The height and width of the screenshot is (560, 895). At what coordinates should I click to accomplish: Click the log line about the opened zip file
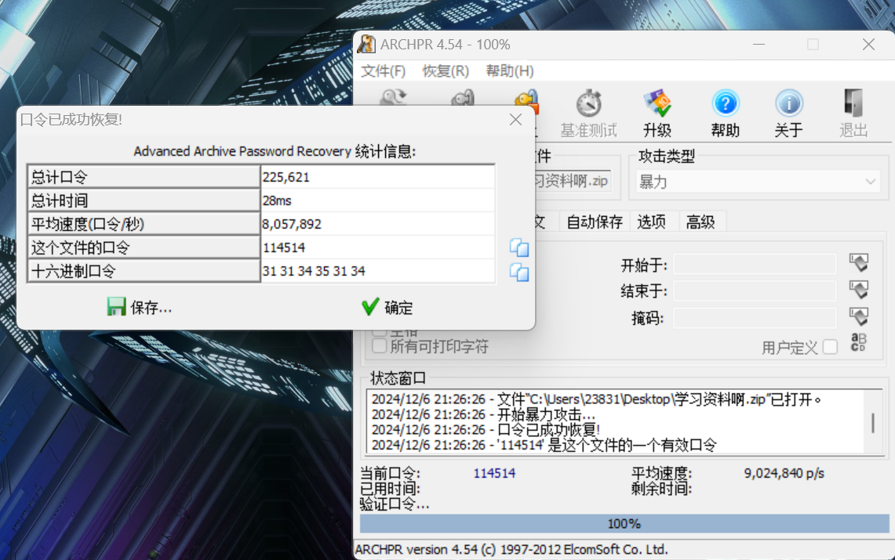596,399
